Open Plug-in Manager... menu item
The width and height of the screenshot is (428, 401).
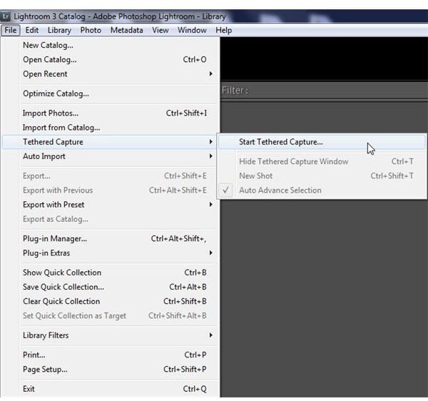(111, 238)
